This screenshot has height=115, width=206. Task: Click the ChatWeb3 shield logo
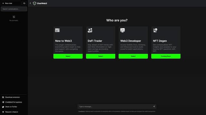tap(34, 4)
